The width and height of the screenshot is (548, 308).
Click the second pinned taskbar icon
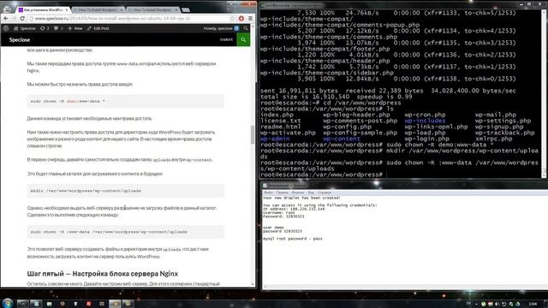tap(36, 304)
